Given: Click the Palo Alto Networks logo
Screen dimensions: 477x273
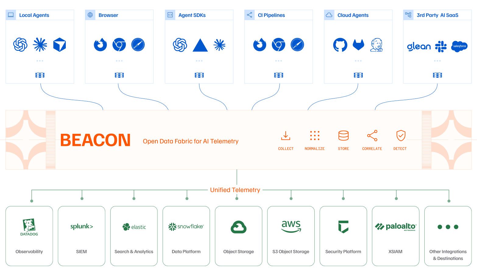Looking at the screenshot, I should click(396, 226).
